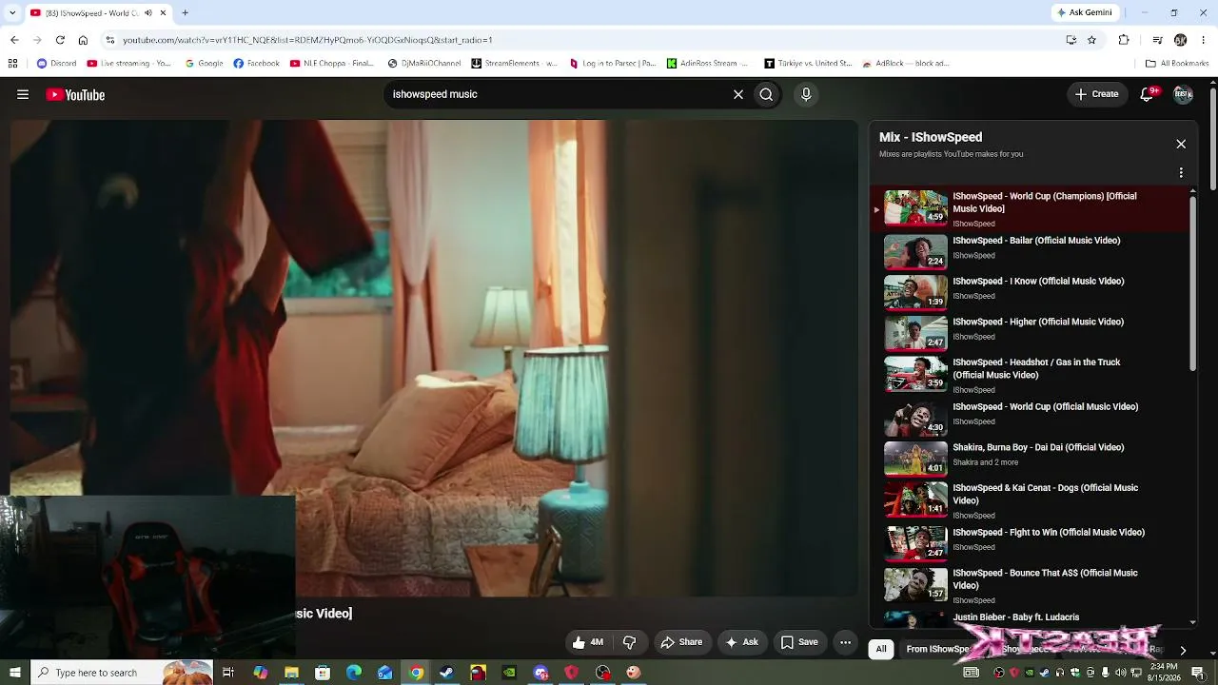
Task: Click the Create button on YouTube
Action: point(1096,94)
